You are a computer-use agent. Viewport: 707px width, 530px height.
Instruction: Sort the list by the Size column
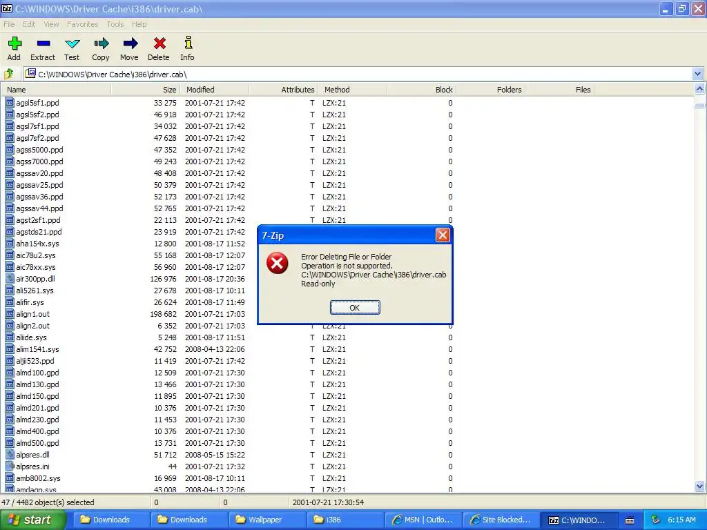click(x=146, y=90)
